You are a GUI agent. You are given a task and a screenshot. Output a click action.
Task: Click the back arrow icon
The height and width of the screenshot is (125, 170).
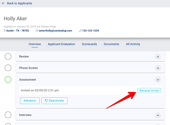(x=3, y=3)
